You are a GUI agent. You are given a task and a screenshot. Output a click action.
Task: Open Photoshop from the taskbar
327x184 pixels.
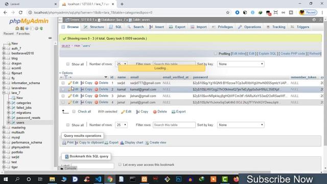(179, 179)
